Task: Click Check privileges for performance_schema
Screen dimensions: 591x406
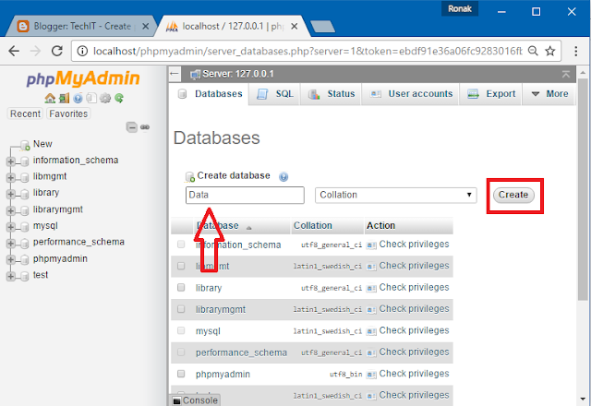Action: (414, 352)
